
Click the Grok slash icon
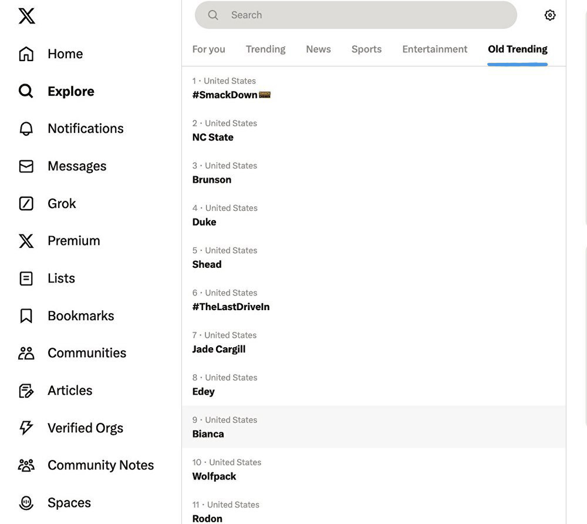26,203
